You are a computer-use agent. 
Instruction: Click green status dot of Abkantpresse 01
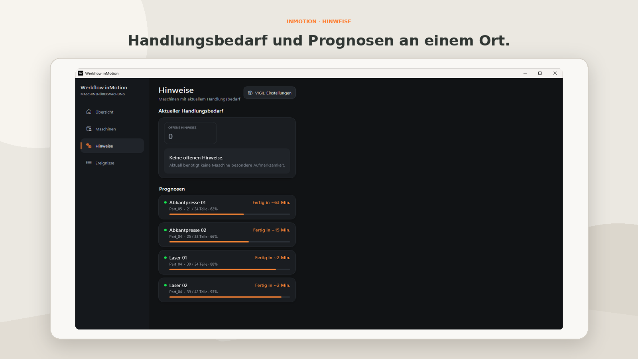(165, 203)
